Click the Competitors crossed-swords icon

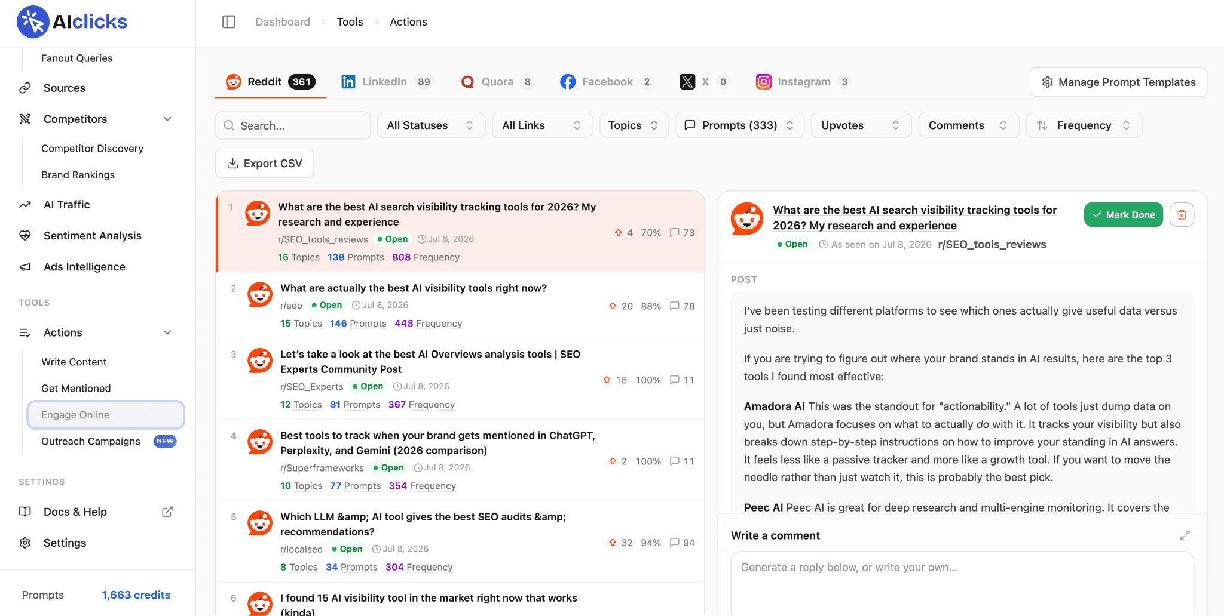click(25, 119)
